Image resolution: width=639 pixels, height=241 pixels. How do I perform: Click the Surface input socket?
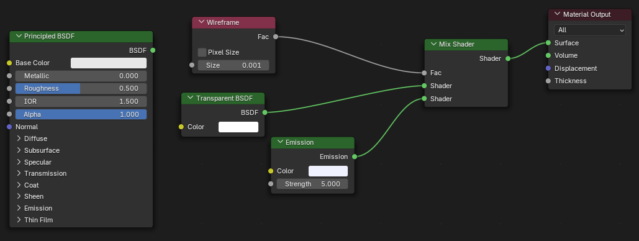tap(548, 43)
